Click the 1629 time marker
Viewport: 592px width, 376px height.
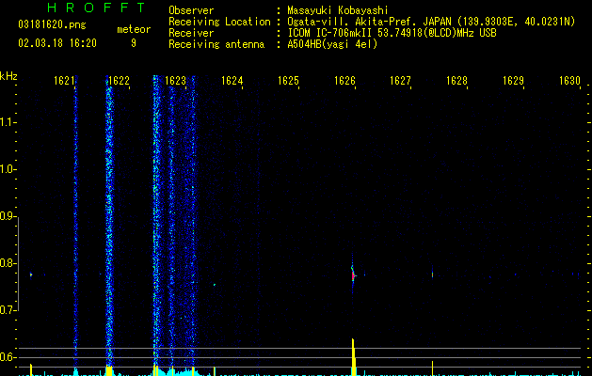pyautogui.click(x=513, y=81)
